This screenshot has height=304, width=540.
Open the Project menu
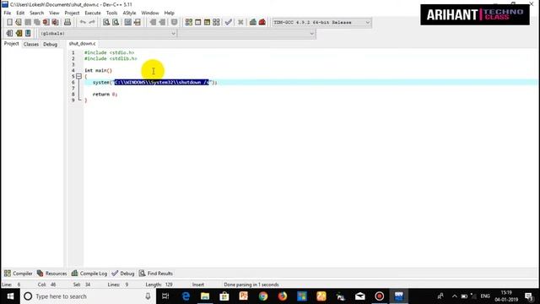tap(72, 13)
